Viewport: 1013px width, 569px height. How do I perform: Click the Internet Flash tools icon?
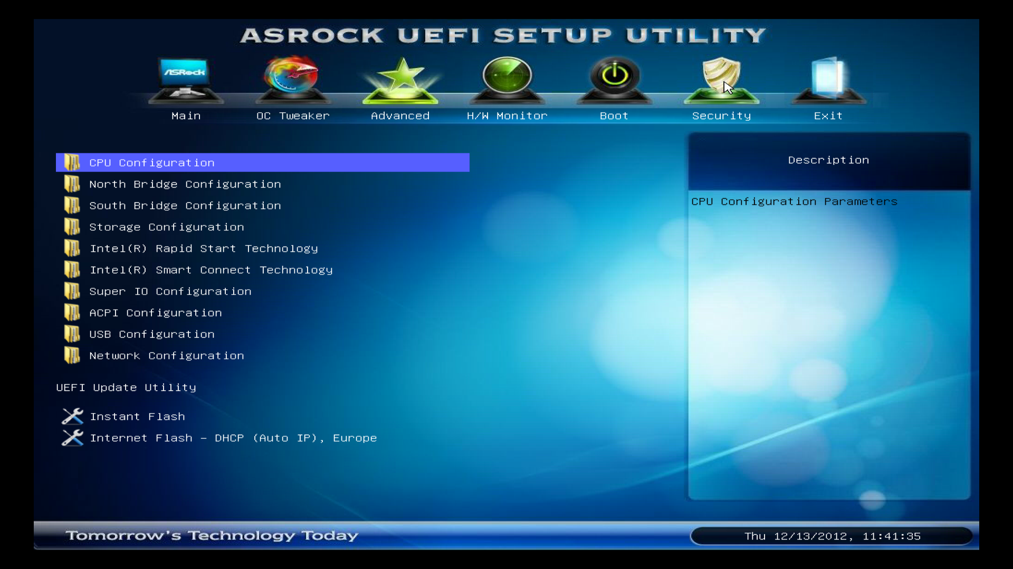[x=72, y=438]
